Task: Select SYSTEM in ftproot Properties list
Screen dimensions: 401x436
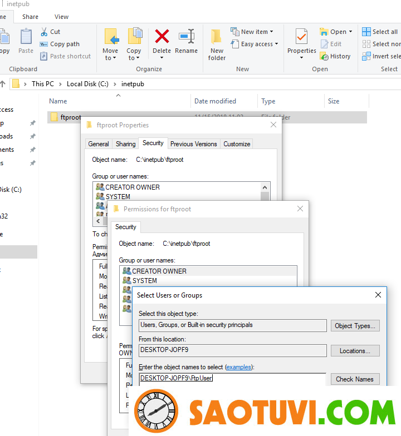Action: (x=118, y=197)
